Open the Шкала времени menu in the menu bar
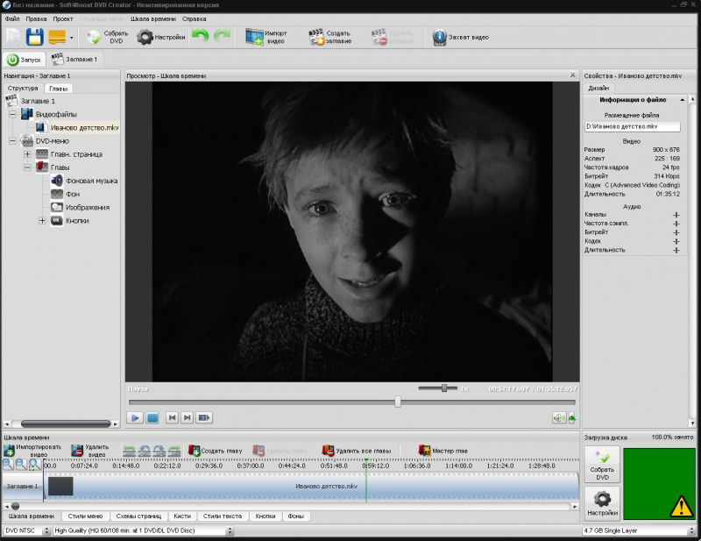Image resolution: width=701 pixels, height=541 pixels. tap(153, 18)
